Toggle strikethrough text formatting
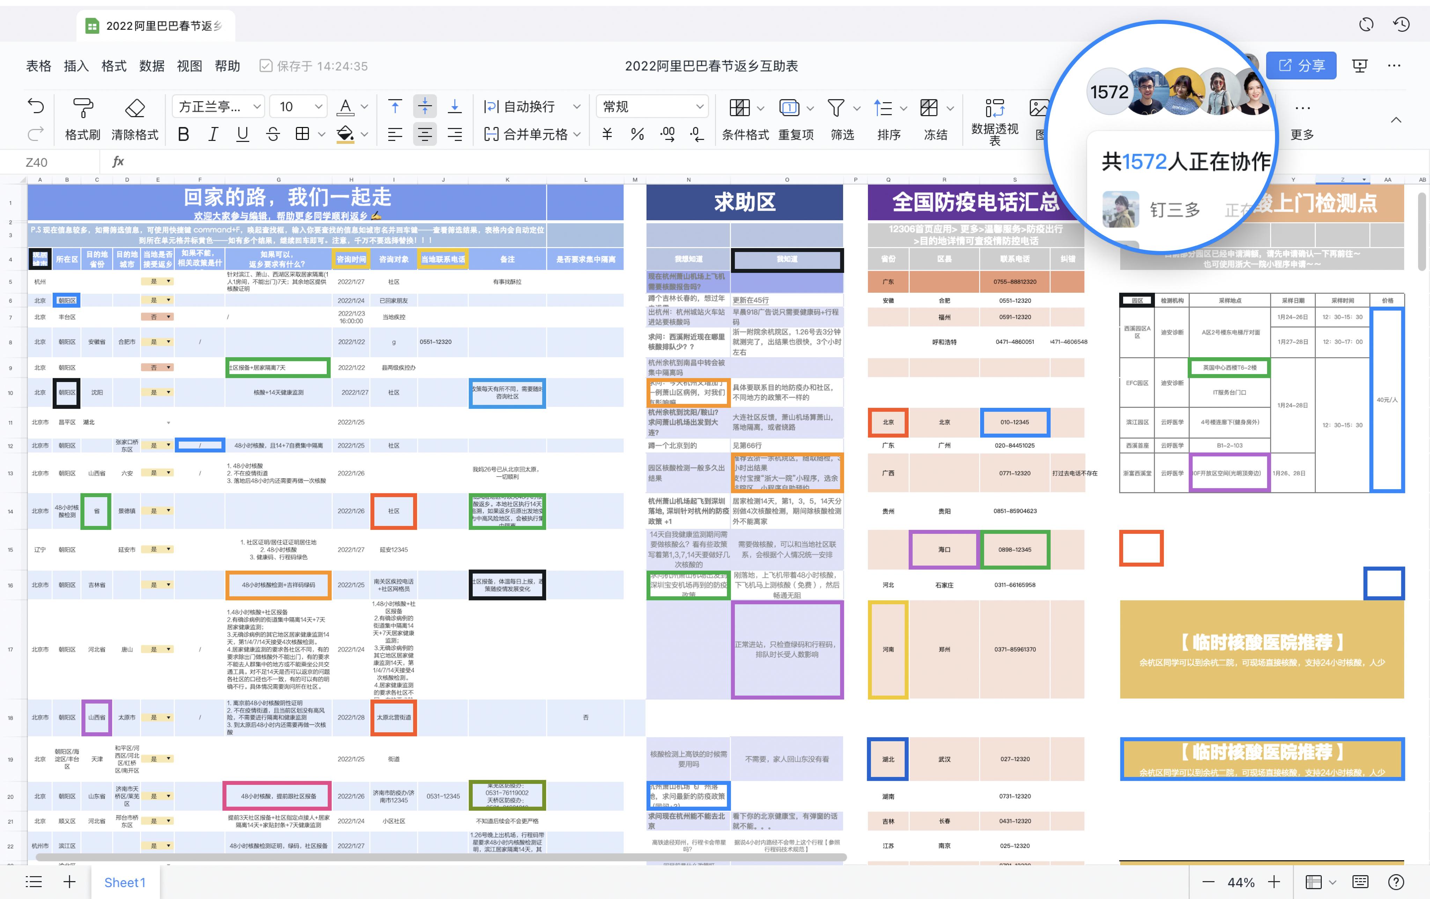This screenshot has width=1430, height=899. 273,134
